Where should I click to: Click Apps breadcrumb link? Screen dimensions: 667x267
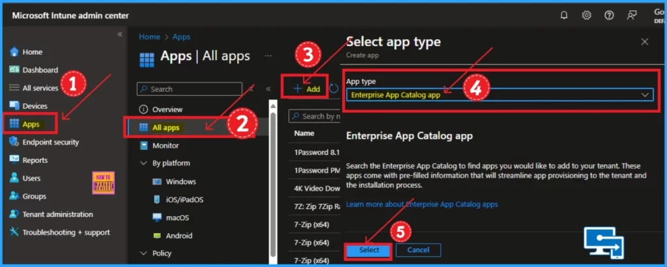tap(181, 37)
